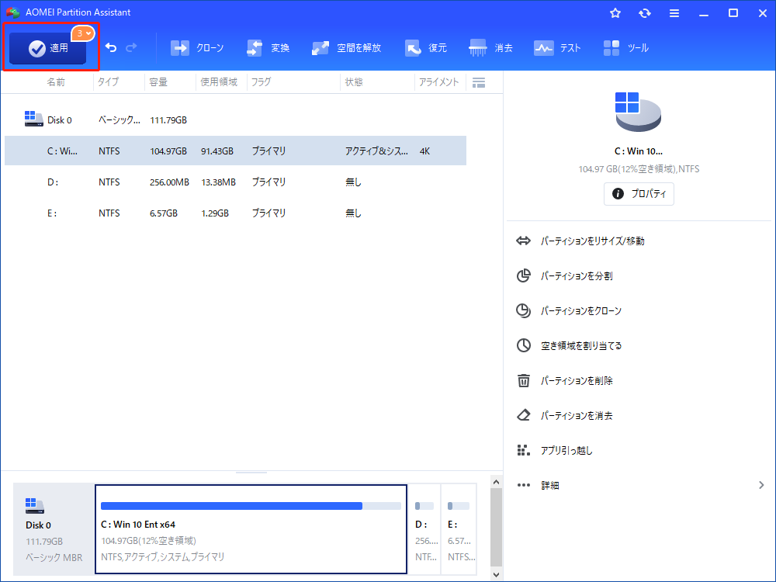Sort by 名前 column header

coord(55,82)
